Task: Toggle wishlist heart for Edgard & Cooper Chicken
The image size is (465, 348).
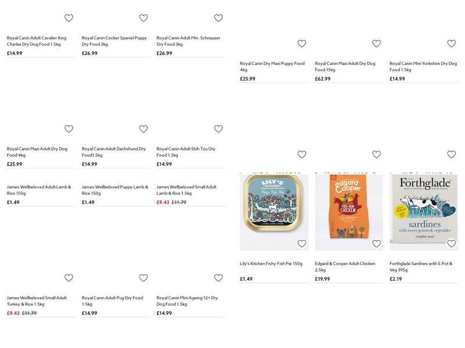Action: 377,244
